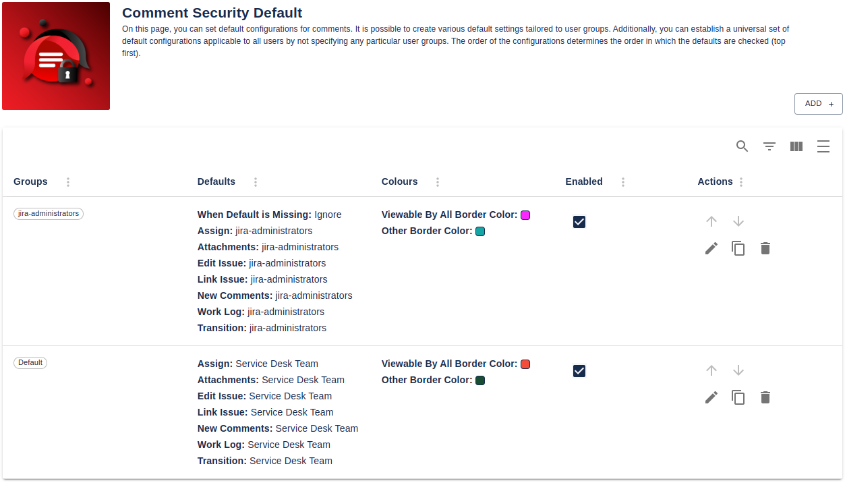
Task: Open the Colours column options menu
Action: (x=438, y=181)
